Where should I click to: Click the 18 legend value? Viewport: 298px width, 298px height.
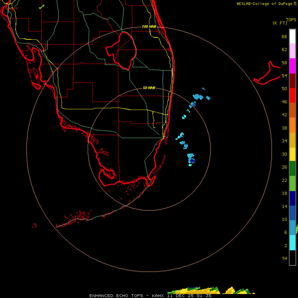(x=284, y=193)
